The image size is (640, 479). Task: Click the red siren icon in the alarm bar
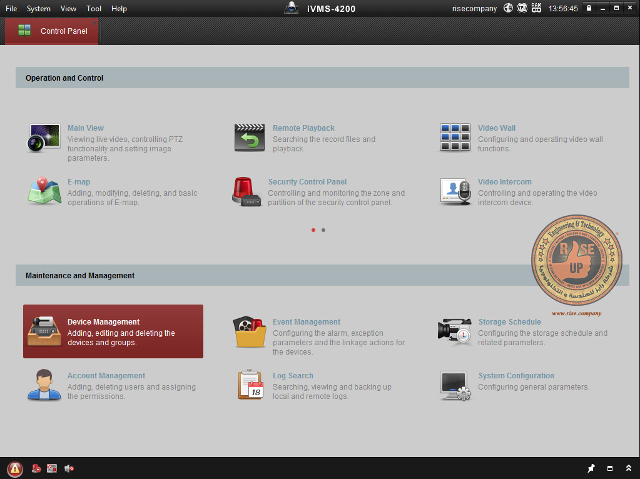click(36, 468)
